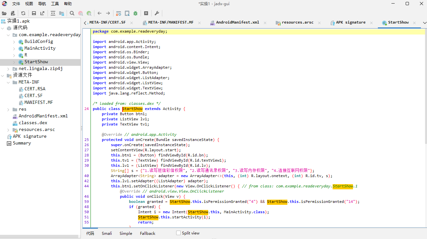Select MANIFEST.MF in the tree
The image size is (427, 239).
39,102
